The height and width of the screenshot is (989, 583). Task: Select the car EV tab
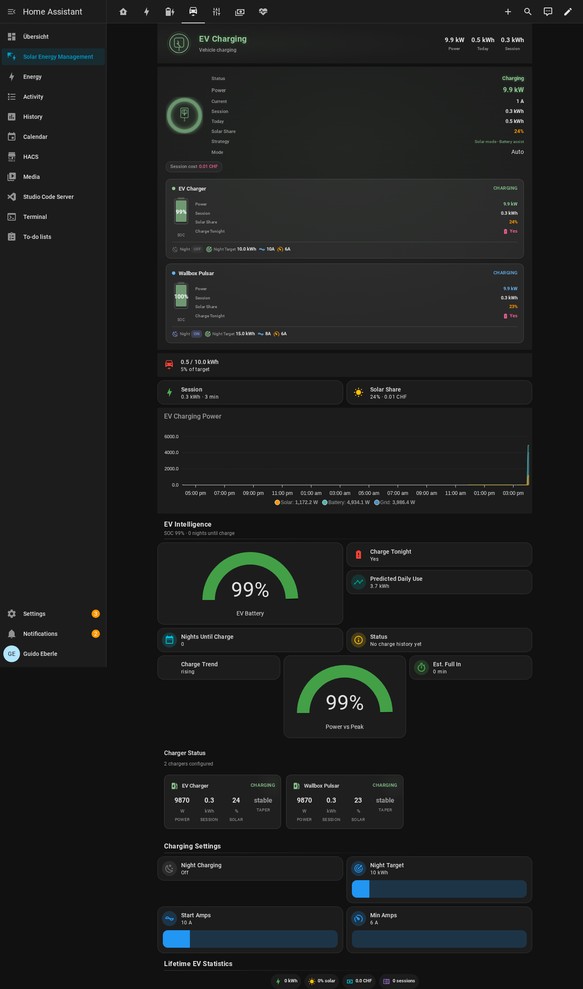coord(193,12)
